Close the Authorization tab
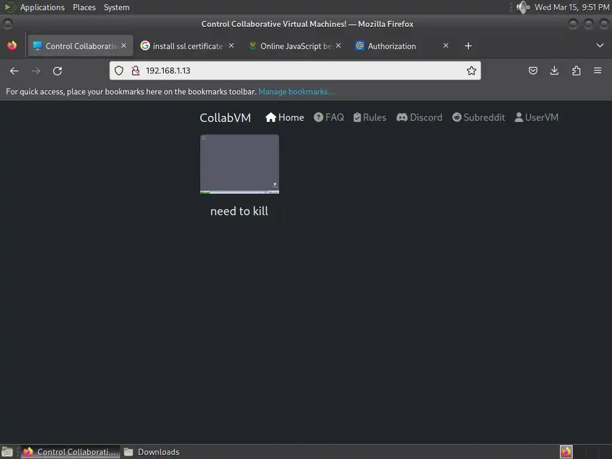The width and height of the screenshot is (612, 459). [x=446, y=45]
